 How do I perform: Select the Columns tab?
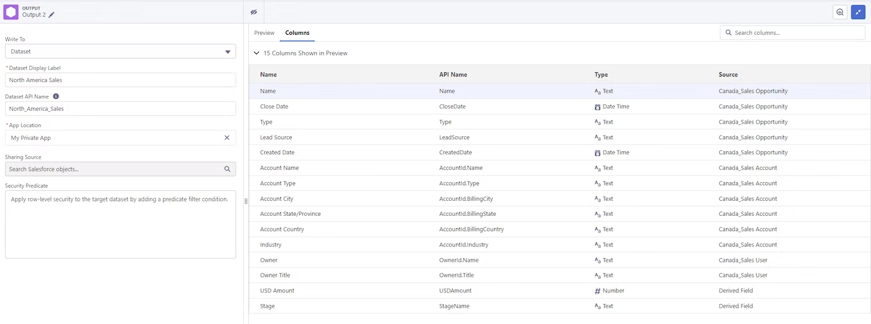[297, 33]
